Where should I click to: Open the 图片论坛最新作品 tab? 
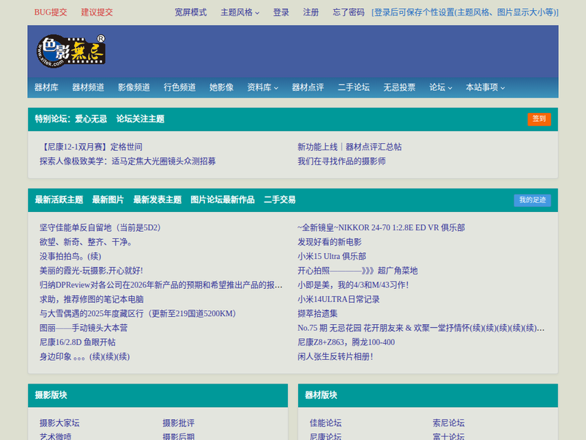pos(223,199)
